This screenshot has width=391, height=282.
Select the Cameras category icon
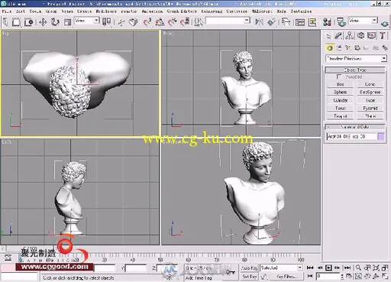click(357, 48)
